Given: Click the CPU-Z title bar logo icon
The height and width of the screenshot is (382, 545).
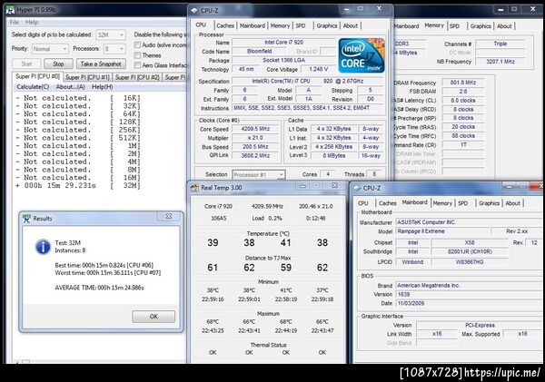Looking at the screenshot, I should coord(194,10).
